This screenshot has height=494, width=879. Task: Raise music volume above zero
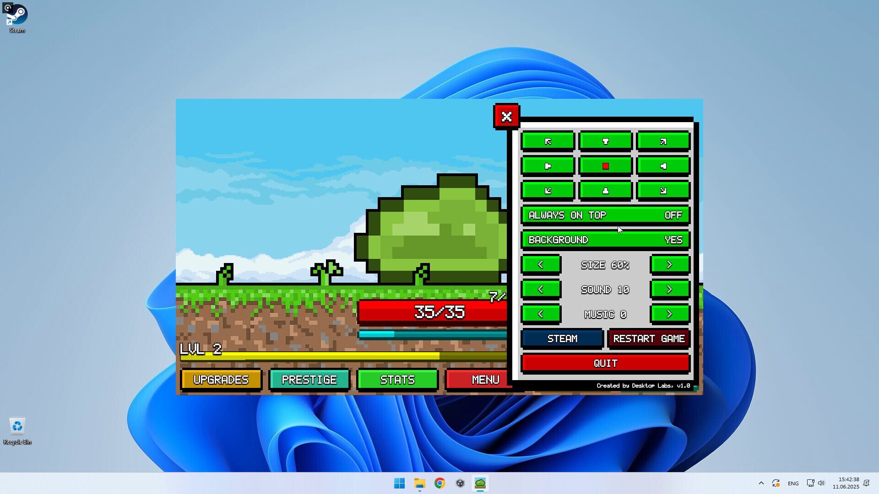pyautogui.click(x=670, y=314)
